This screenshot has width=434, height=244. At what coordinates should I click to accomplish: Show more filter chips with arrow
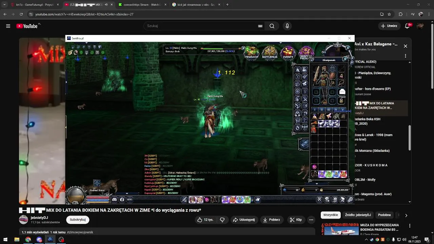click(x=406, y=215)
